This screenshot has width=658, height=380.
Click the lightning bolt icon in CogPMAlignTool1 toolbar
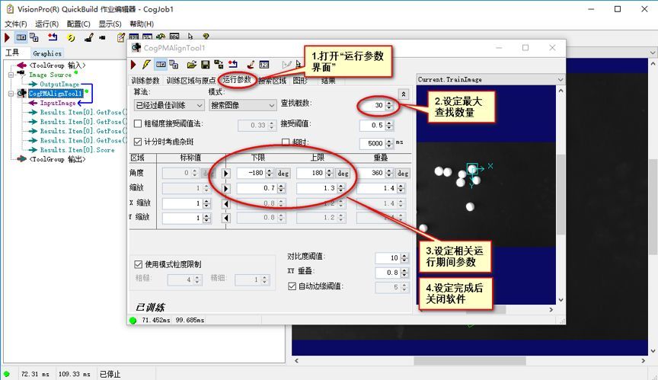(x=146, y=65)
